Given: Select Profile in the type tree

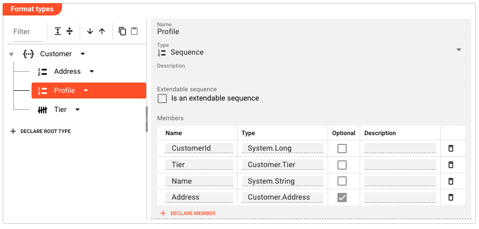Looking at the screenshot, I should coord(65,91).
